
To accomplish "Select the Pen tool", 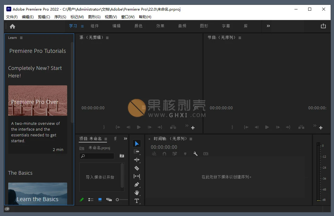I will coord(137,184).
